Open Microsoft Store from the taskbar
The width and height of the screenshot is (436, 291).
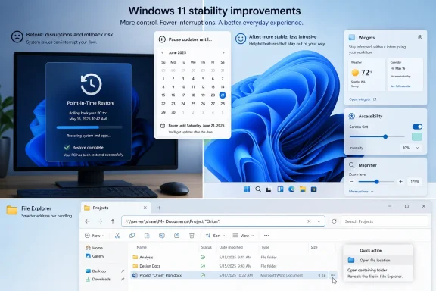[313, 189]
